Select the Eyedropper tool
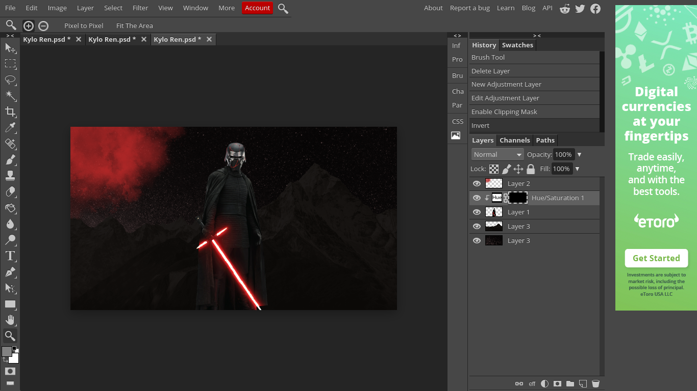This screenshot has height=391, width=697. tap(10, 128)
